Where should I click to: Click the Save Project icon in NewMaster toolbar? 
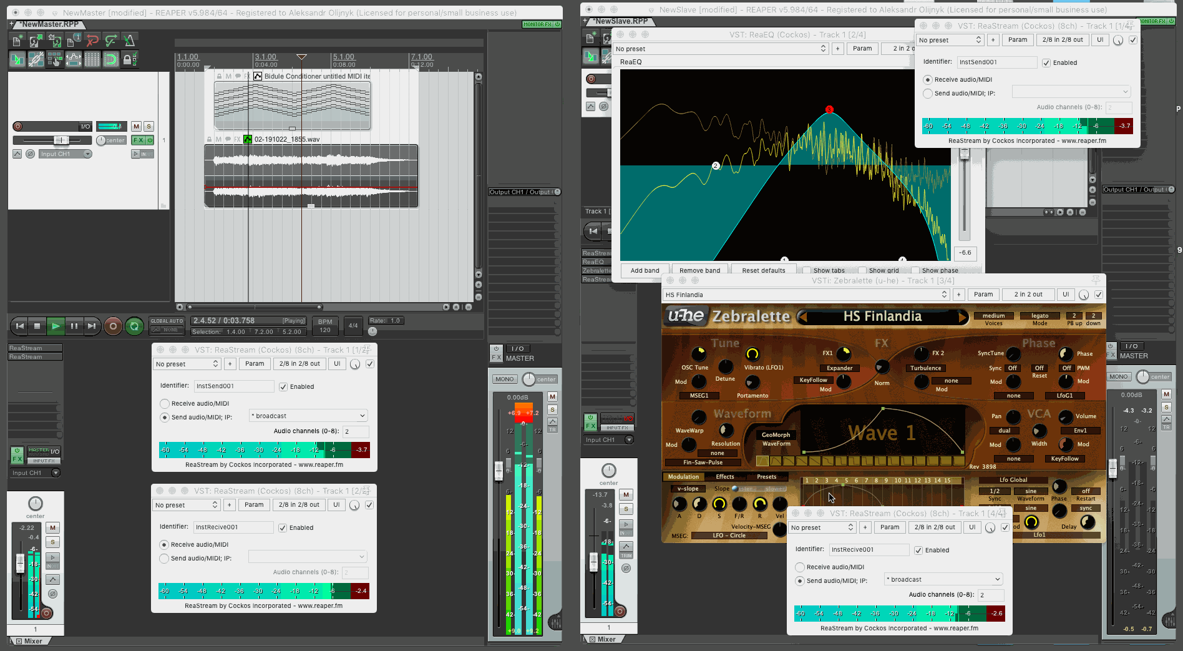tap(55, 41)
